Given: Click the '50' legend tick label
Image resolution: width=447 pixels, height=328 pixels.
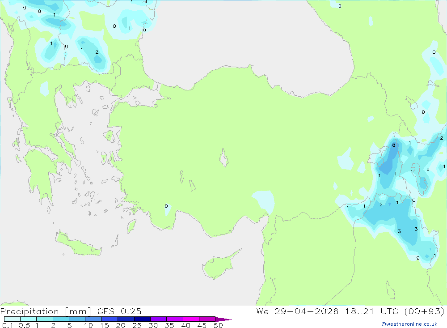Looking at the screenshot, I should pyautogui.click(x=219, y=325).
